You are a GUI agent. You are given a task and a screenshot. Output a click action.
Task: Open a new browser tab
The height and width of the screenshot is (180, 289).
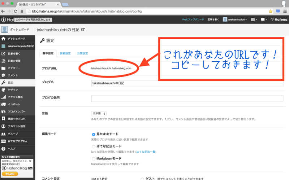[x=65, y=4]
